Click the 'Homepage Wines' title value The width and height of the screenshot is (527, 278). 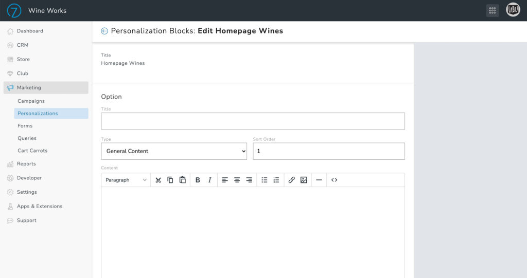click(x=123, y=63)
